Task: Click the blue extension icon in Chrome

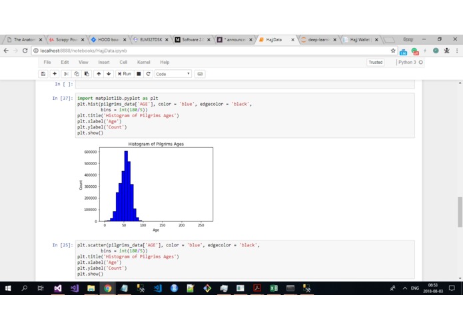Action: (x=403, y=52)
